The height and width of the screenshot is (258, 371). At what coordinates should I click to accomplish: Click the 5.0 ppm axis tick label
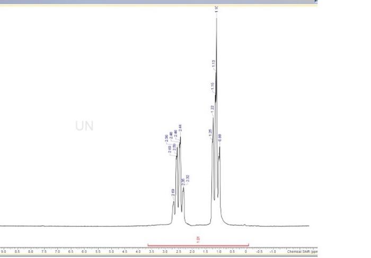[111, 252]
